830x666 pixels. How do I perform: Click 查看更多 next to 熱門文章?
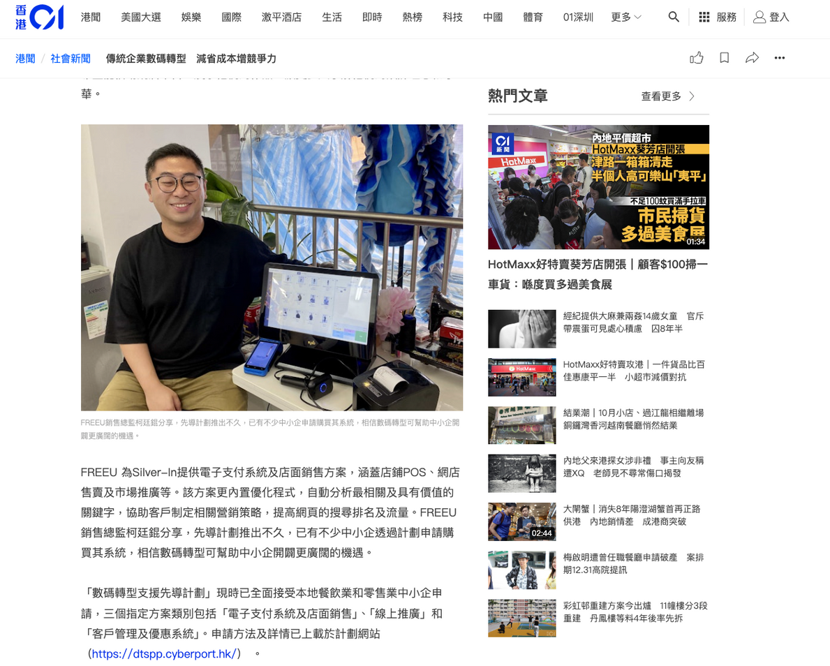click(x=667, y=96)
